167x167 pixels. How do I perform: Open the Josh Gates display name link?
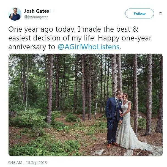(37, 11)
